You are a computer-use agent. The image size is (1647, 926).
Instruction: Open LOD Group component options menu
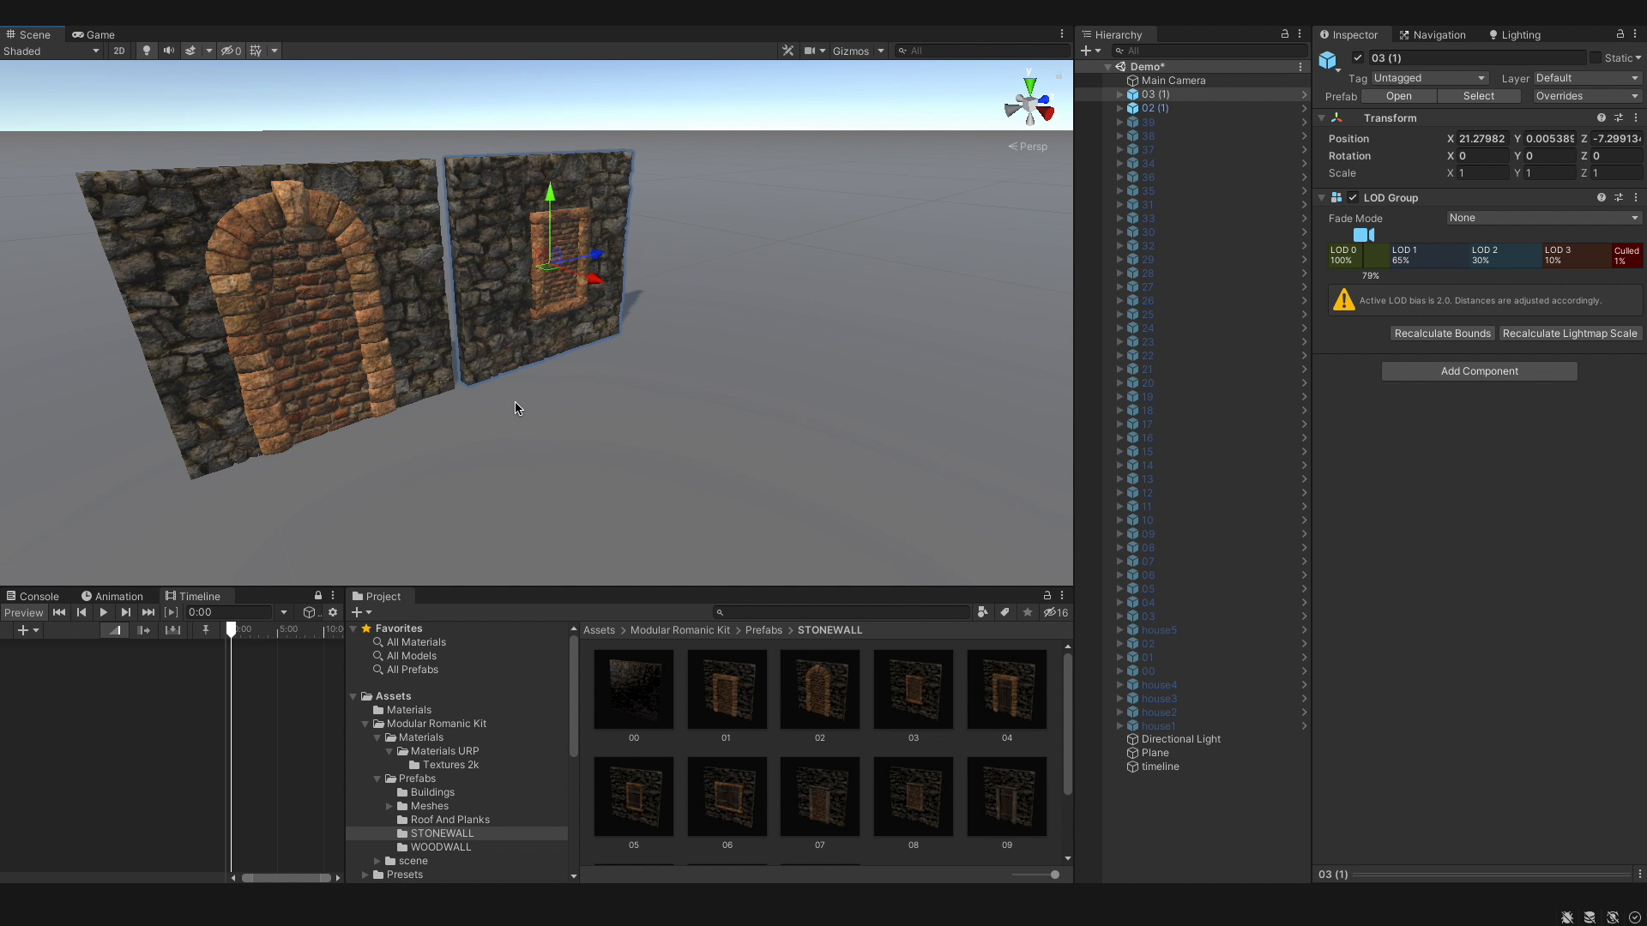[1636, 197]
